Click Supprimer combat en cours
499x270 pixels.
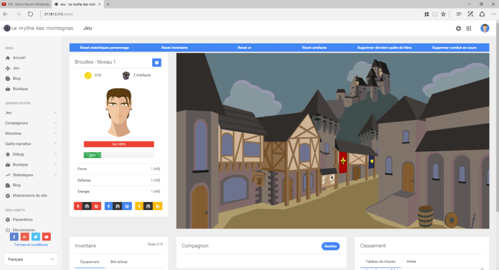pos(454,48)
